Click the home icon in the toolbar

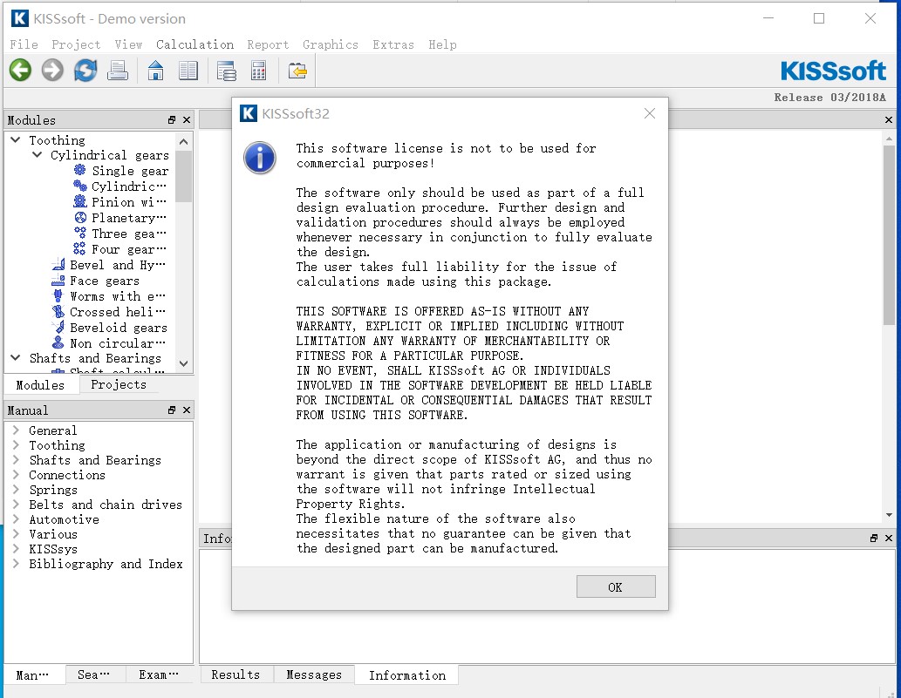[156, 71]
